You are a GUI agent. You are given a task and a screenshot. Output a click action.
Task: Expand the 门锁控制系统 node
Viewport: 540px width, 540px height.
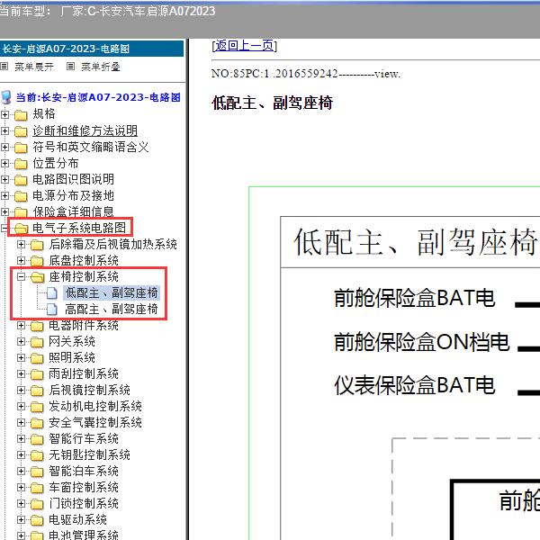[x=21, y=503]
